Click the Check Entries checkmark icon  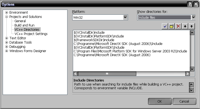click(x=165, y=26)
